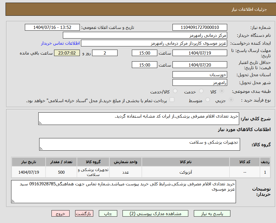276x223 pixels.
Task: Click the پاسخ به نیاز button
Action: (x=212, y=214)
